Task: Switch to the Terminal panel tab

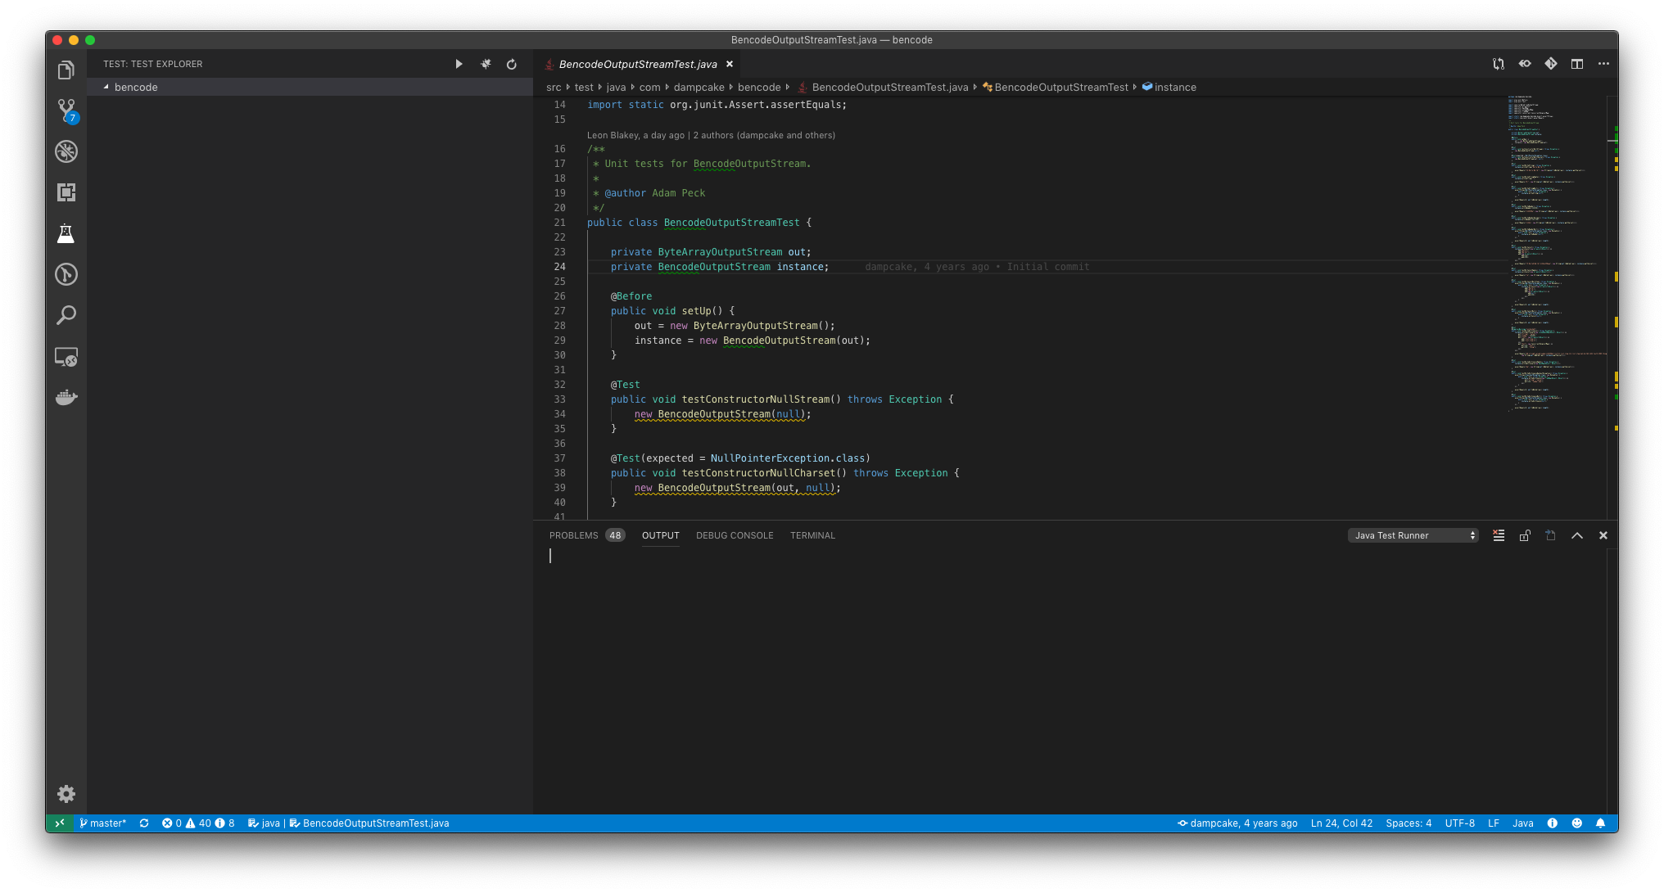Action: (x=812, y=535)
